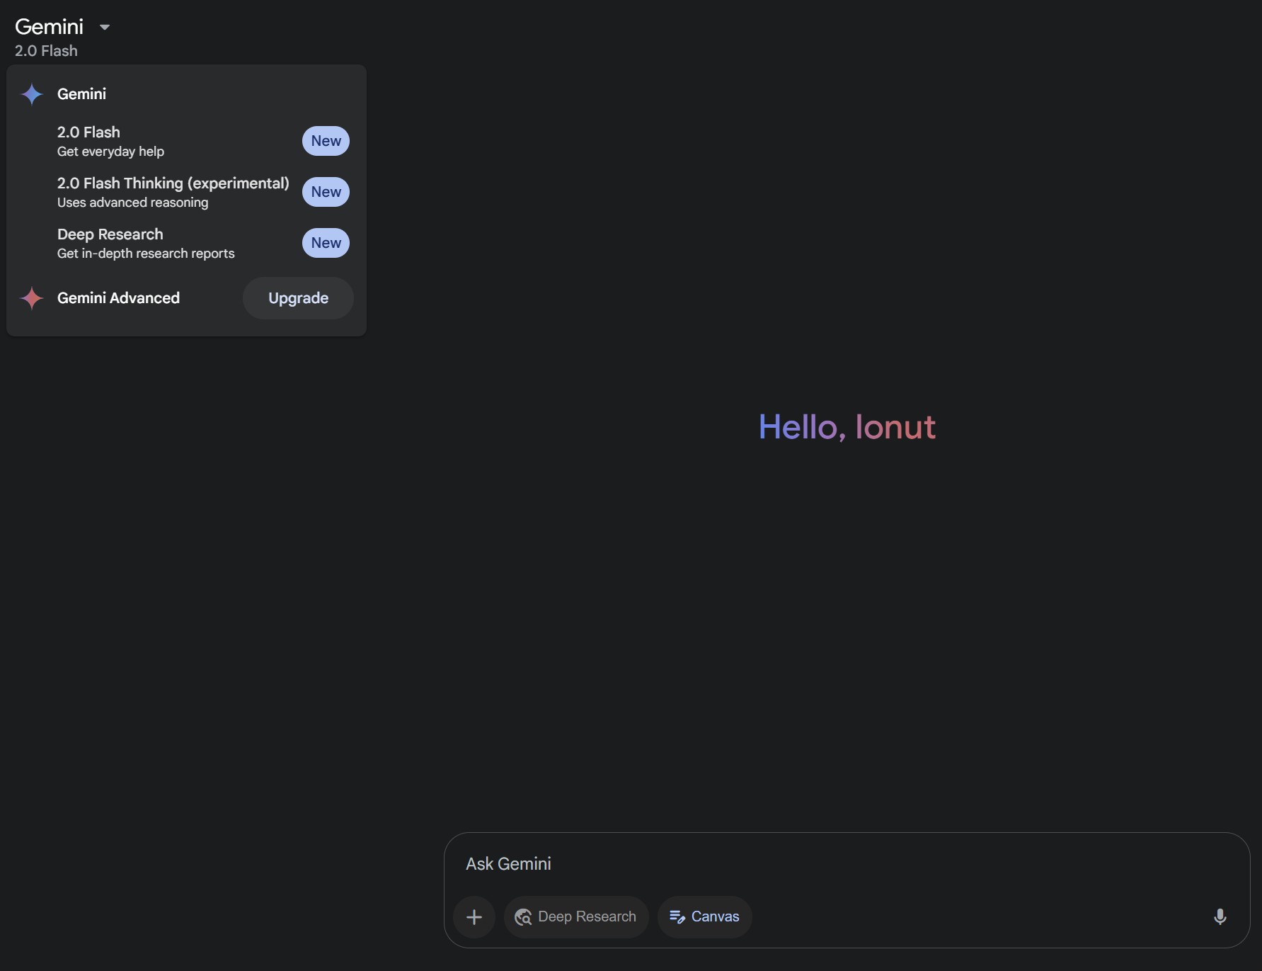Click Upgrade to get Gemini Advanced

pyautogui.click(x=297, y=298)
